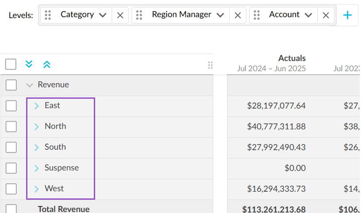362x213 pixels.
Task: Remove the Category level with X
Action: pyautogui.click(x=120, y=15)
